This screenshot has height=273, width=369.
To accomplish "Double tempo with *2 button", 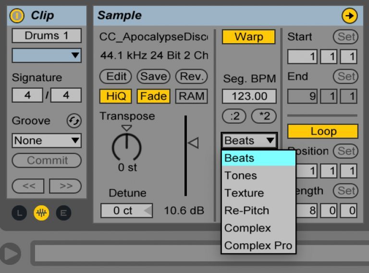I will pos(264,116).
